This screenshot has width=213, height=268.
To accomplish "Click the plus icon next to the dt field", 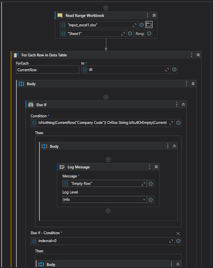I will [x=174, y=70].
